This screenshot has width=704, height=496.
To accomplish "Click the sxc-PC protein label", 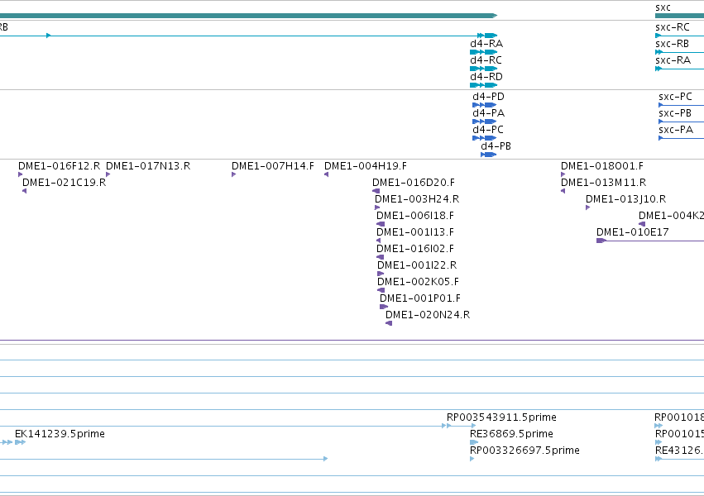I will click(675, 97).
